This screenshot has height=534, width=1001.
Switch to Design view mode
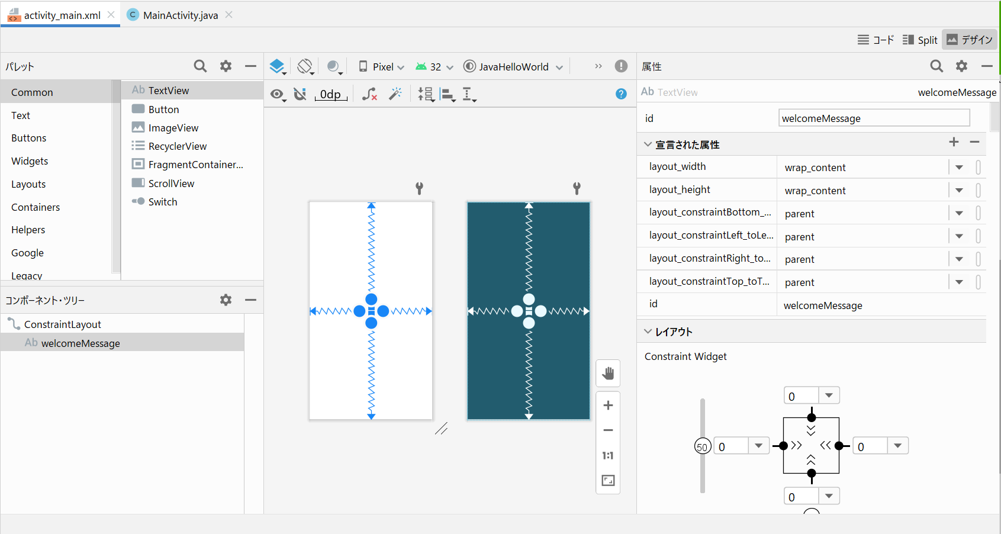click(x=970, y=40)
